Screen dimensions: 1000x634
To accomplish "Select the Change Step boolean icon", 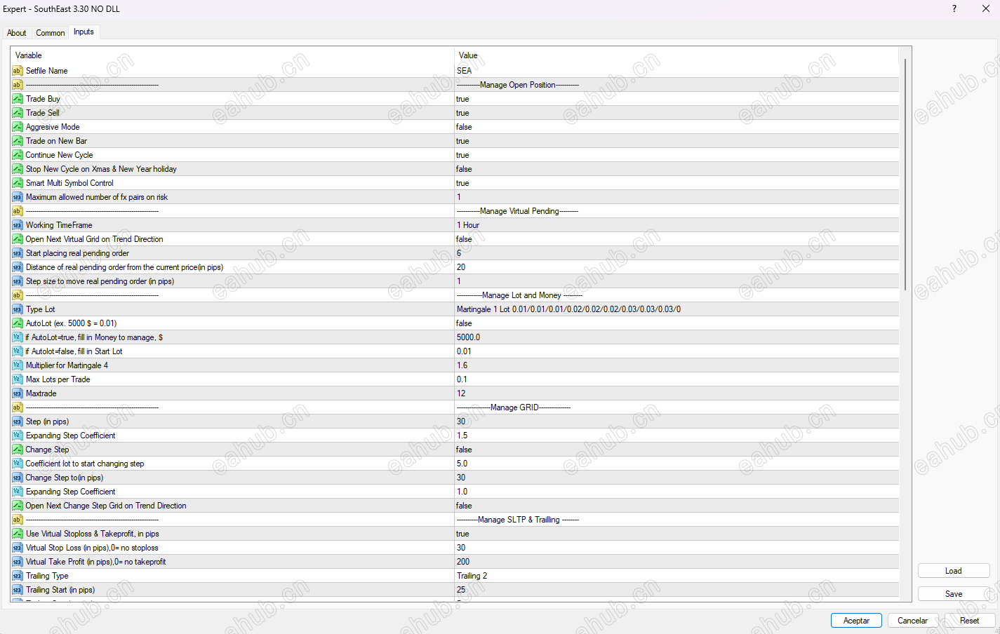I will click(18, 450).
